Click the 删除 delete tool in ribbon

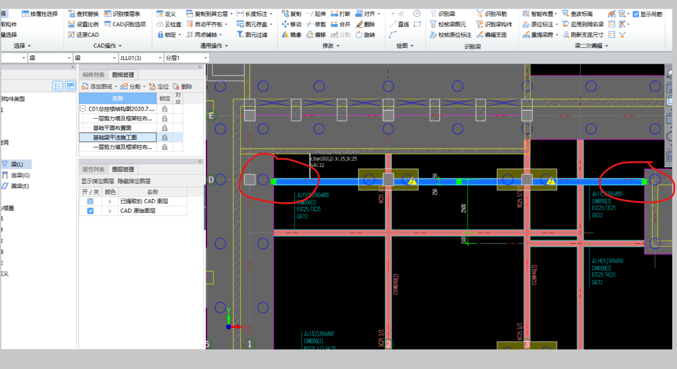click(x=365, y=24)
